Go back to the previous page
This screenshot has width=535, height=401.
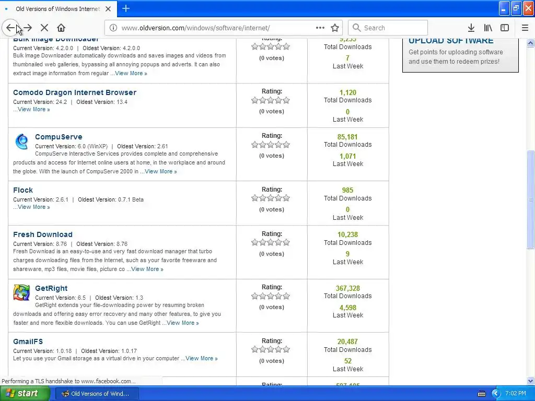[x=10, y=28]
